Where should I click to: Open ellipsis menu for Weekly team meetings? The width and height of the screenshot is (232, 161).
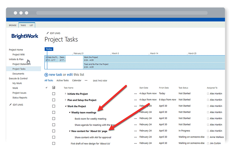point(135,112)
